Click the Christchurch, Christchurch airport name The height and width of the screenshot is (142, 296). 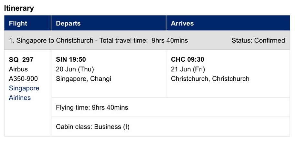[210, 79]
